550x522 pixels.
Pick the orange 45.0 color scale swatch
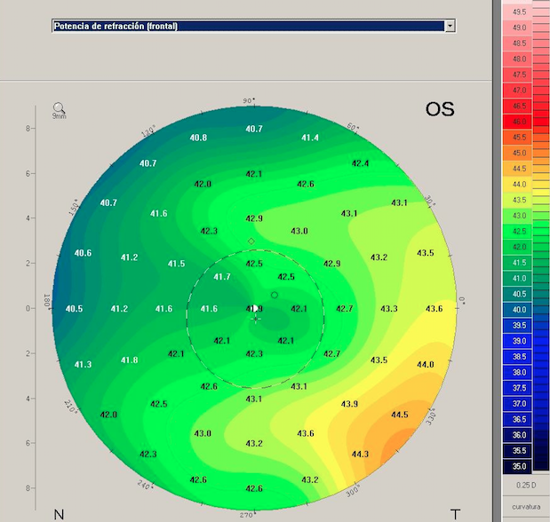520,153
